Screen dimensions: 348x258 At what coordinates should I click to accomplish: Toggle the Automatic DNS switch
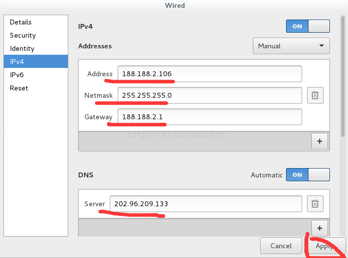(308, 174)
